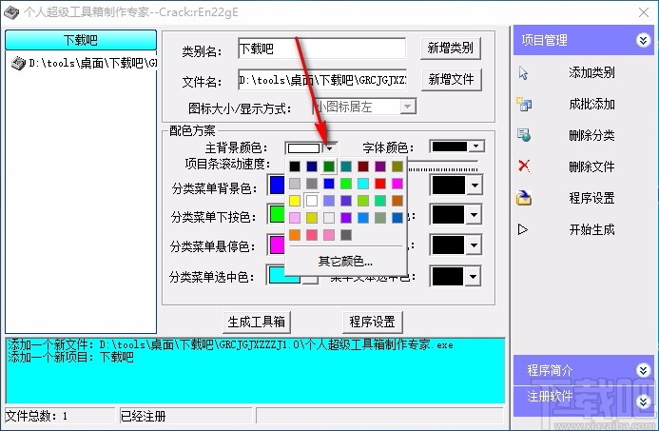Pick the magenta swatch in the palette
Screen dimensions: 659x431
click(397, 184)
